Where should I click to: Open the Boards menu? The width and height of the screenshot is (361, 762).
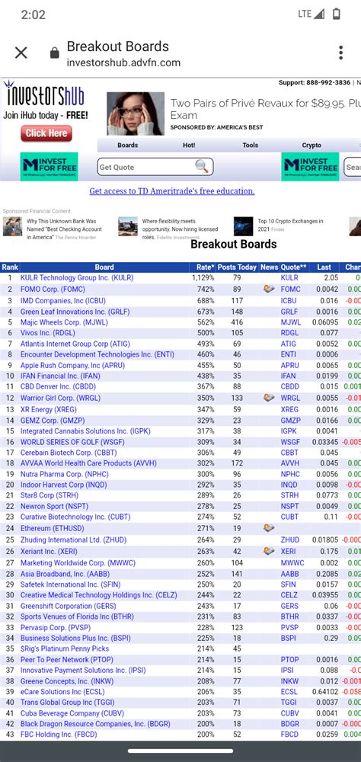click(x=128, y=145)
